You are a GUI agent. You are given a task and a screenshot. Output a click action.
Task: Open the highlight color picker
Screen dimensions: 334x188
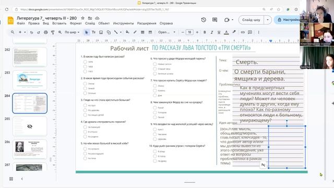234,32
